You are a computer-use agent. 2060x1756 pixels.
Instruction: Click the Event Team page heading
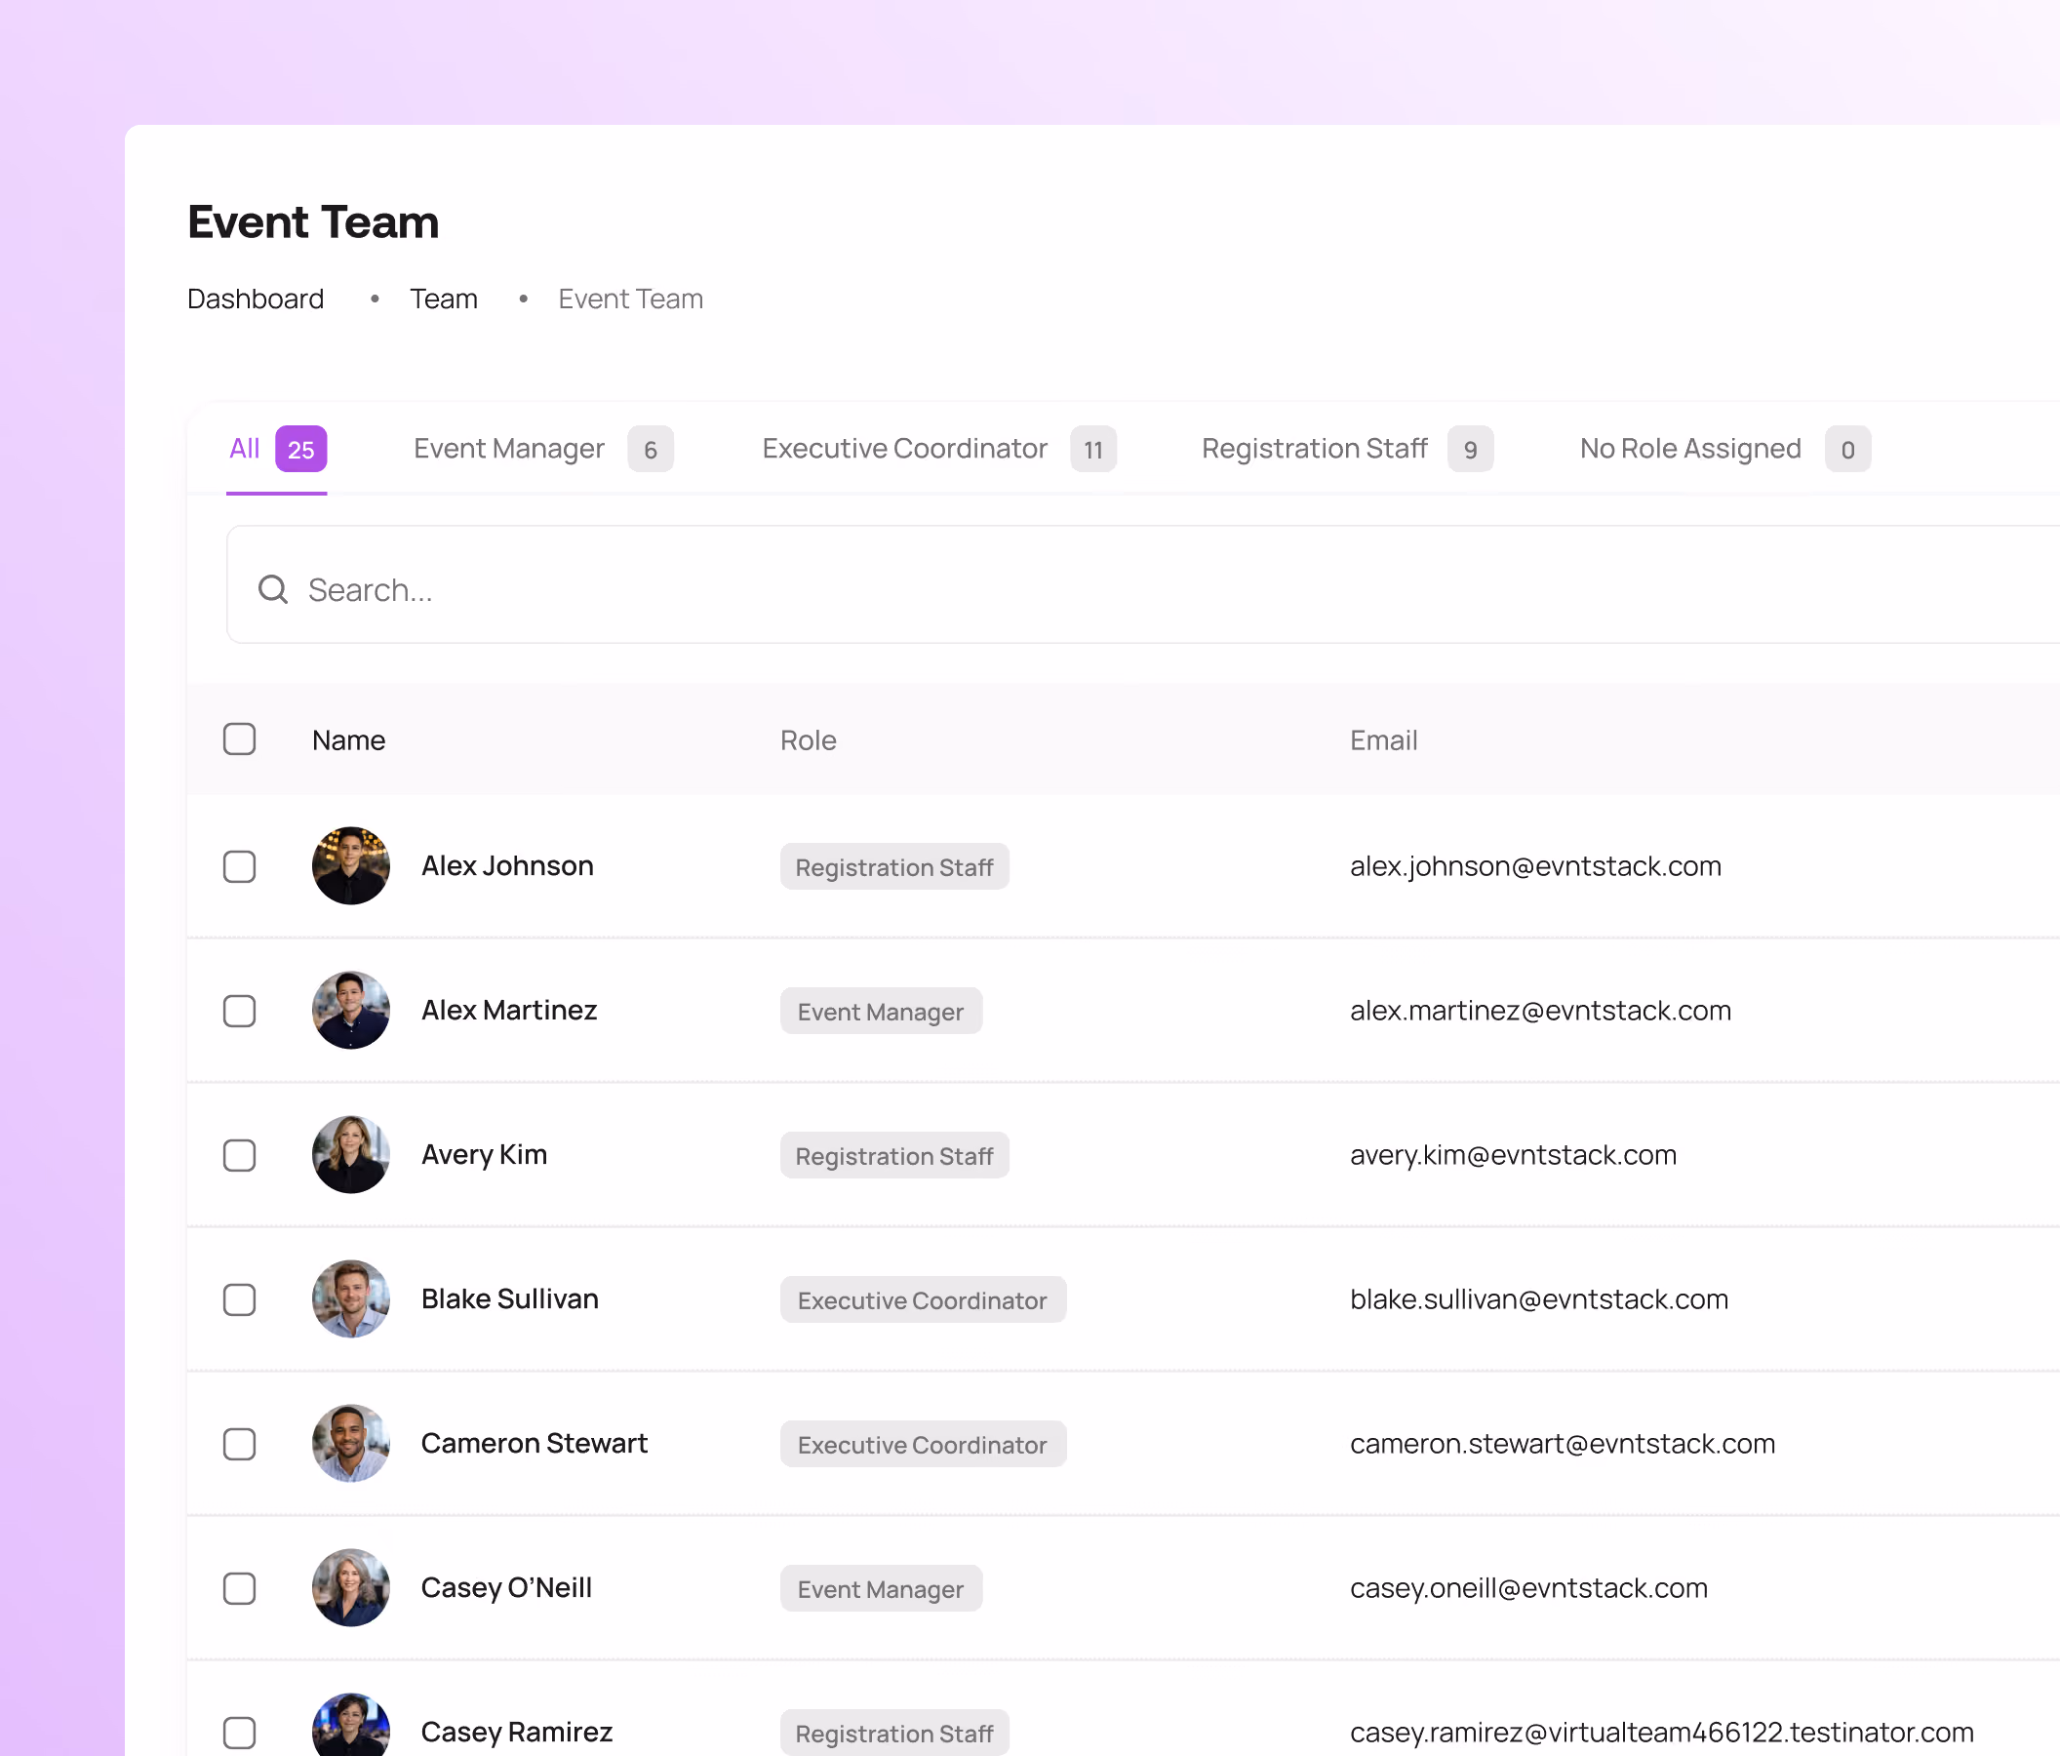(313, 221)
